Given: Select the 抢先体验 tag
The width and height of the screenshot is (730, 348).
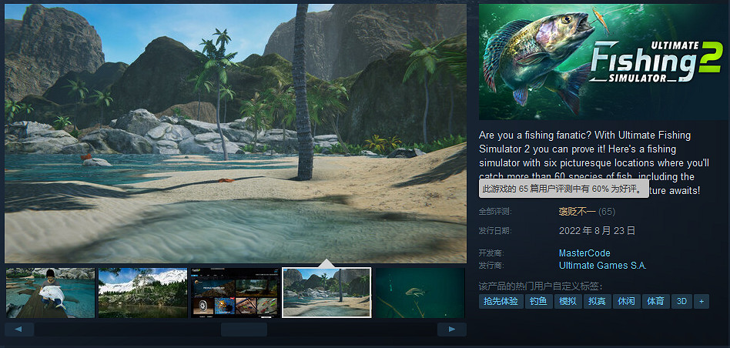Looking at the screenshot, I should coord(501,302).
